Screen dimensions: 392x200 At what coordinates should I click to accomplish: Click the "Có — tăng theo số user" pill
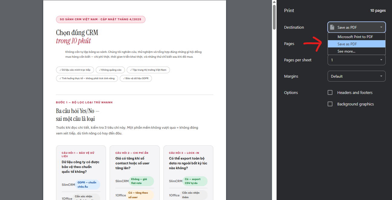pos(140,195)
